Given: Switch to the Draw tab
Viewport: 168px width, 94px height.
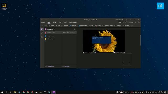Looking at the screenshot, I should [55, 22].
